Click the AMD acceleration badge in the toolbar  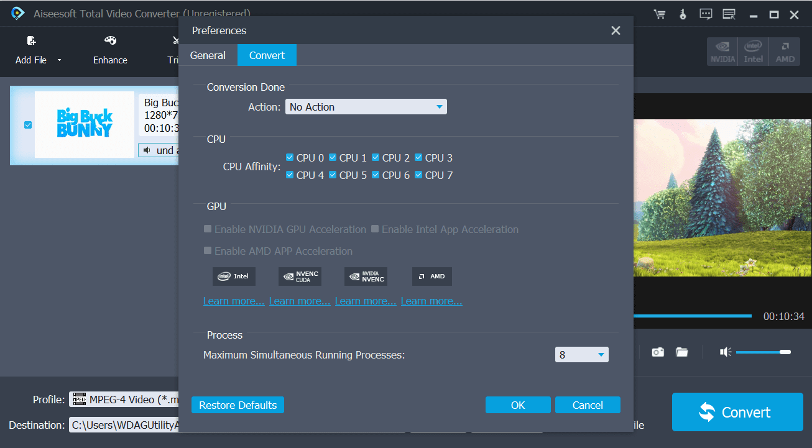[x=785, y=52]
